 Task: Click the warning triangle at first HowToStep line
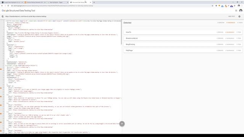tap(1, 88)
